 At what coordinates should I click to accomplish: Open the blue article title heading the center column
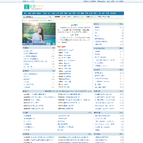tap(74, 25)
